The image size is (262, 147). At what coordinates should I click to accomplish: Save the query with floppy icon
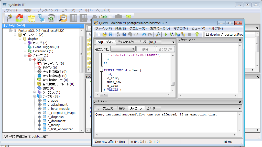[x=111, y=35]
